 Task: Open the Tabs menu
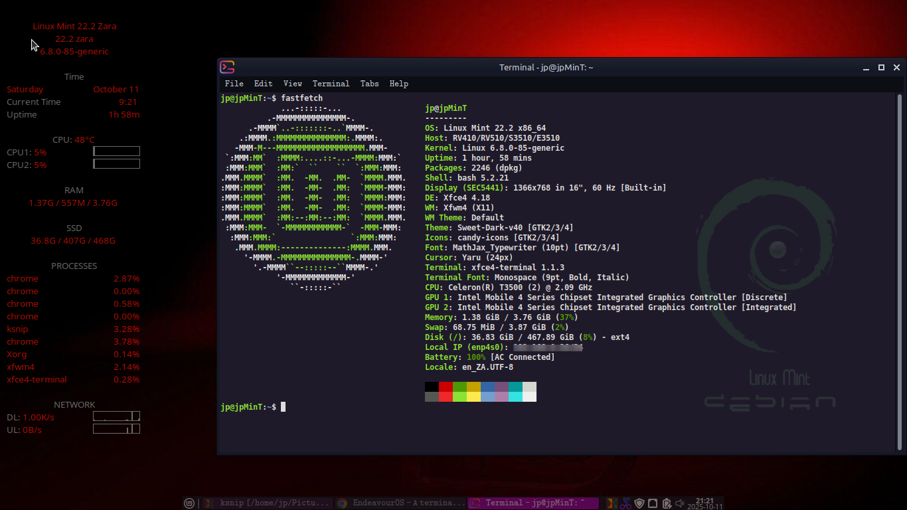pyautogui.click(x=369, y=84)
